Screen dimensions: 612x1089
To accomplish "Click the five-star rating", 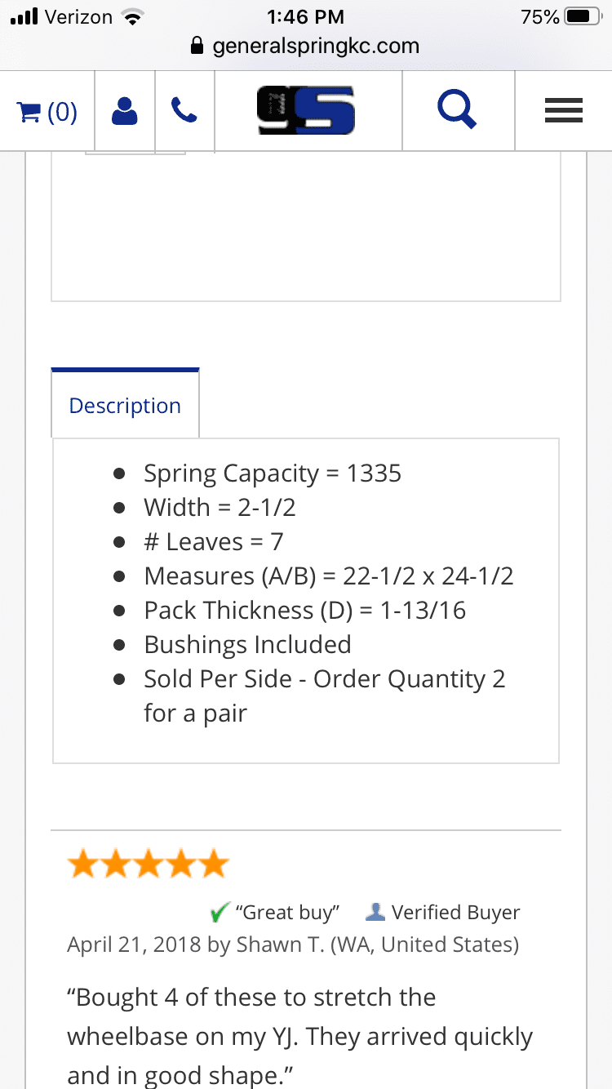I will (148, 864).
